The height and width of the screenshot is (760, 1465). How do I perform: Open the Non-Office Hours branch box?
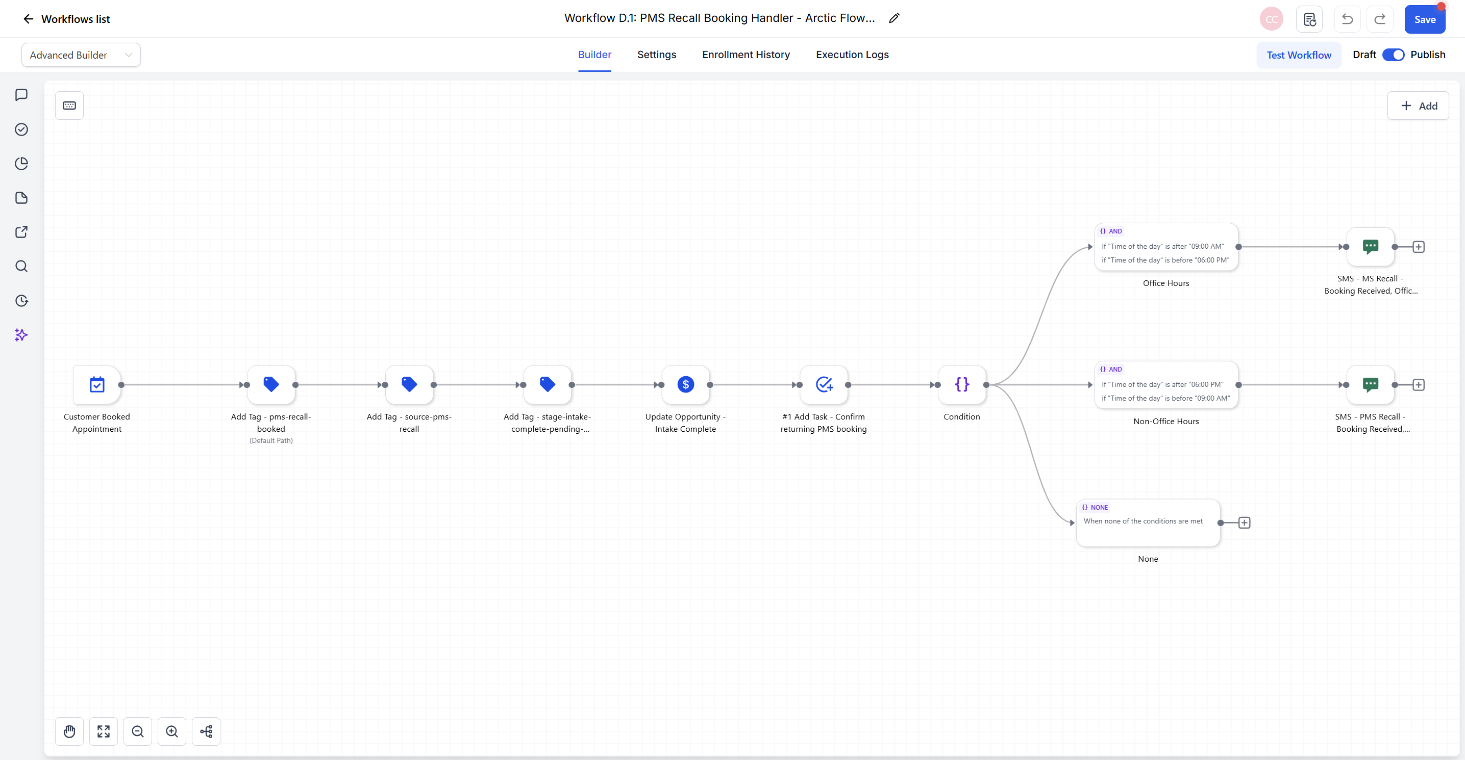point(1166,384)
